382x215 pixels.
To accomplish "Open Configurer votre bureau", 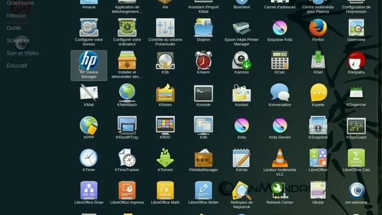I will (89, 32).
